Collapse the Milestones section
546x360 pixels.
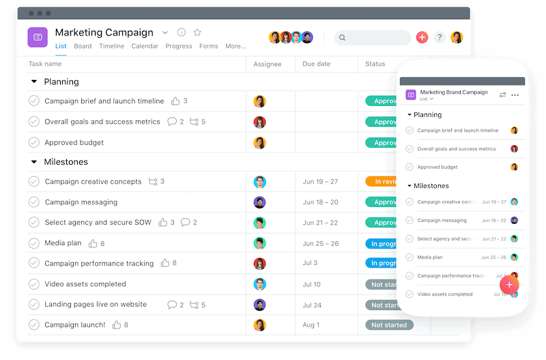tap(33, 162)
